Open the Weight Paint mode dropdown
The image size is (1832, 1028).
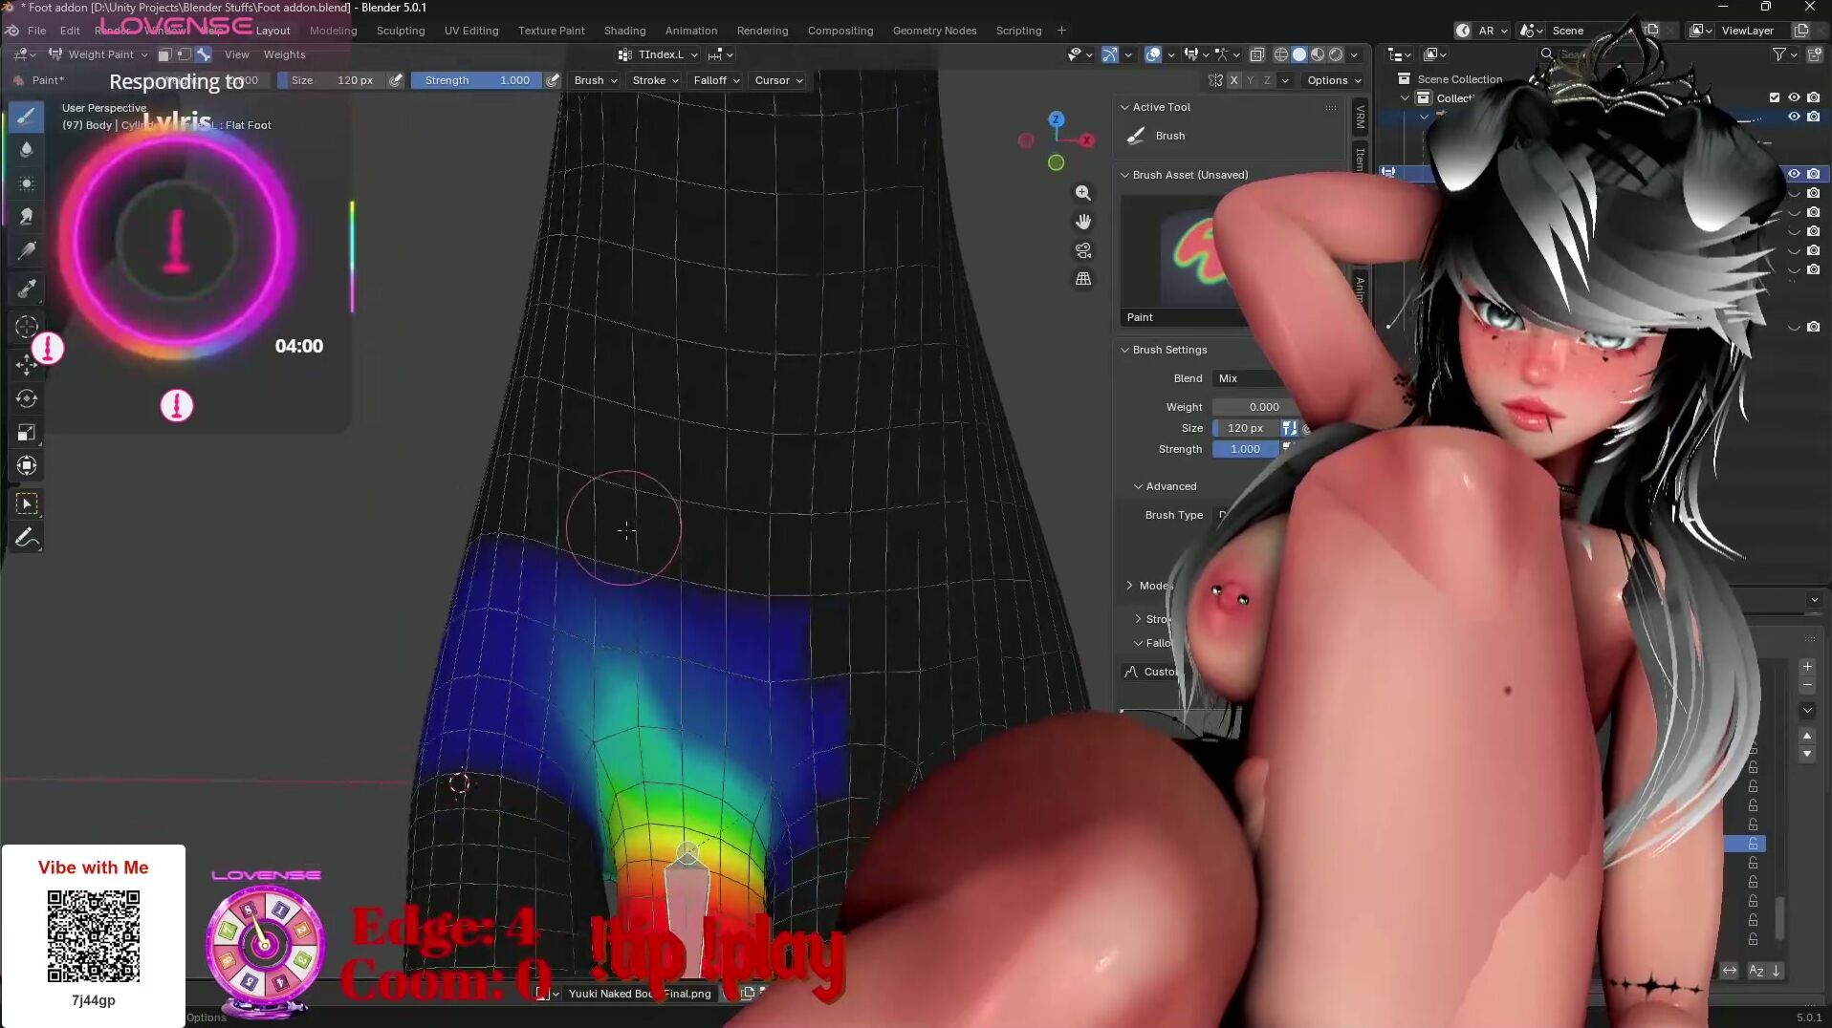point(99,54)
